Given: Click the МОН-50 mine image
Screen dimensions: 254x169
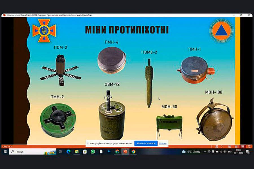Looking at the screenshot, I should point(169,126).
